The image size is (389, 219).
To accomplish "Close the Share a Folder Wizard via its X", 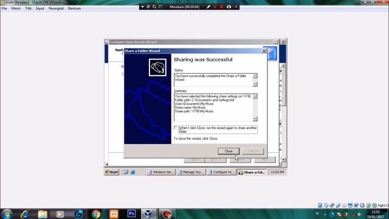I will click(264, 50).
